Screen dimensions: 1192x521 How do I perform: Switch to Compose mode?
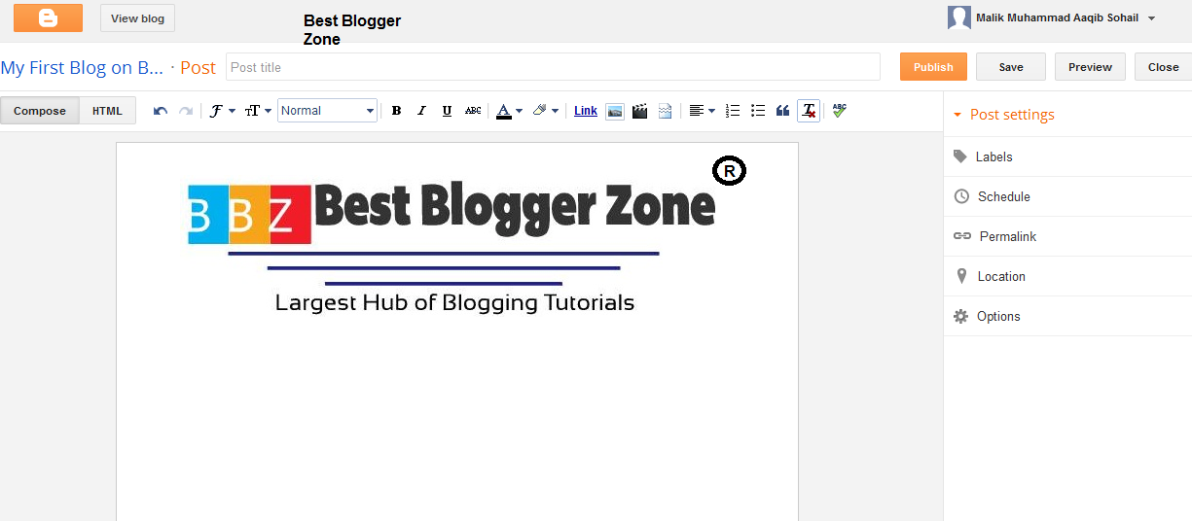coord(40,111)
